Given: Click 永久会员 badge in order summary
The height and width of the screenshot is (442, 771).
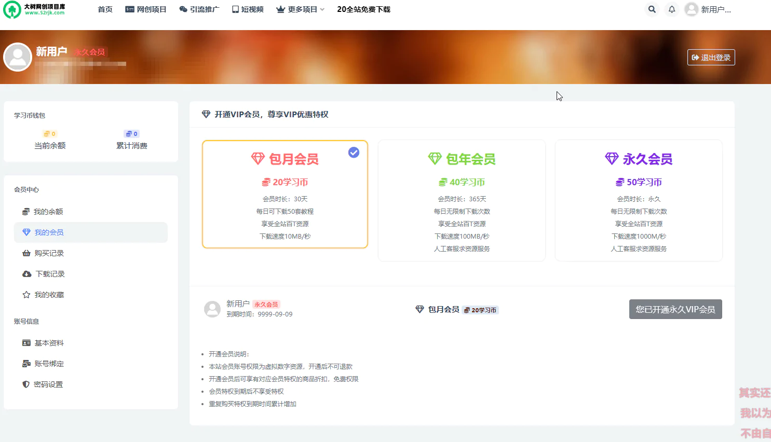Looking at the screenshot, I should (x=266, y=305).
